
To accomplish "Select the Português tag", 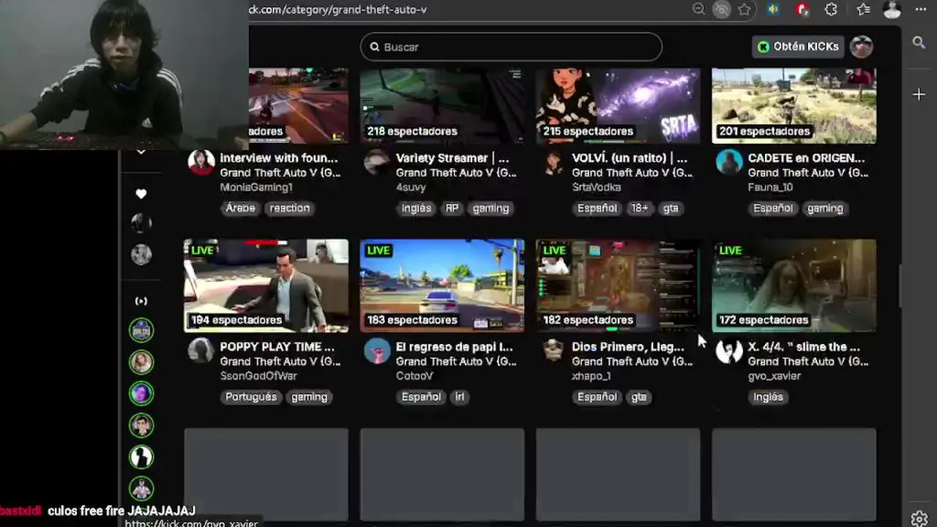I will pyautogui.click(x=251, y=397).
